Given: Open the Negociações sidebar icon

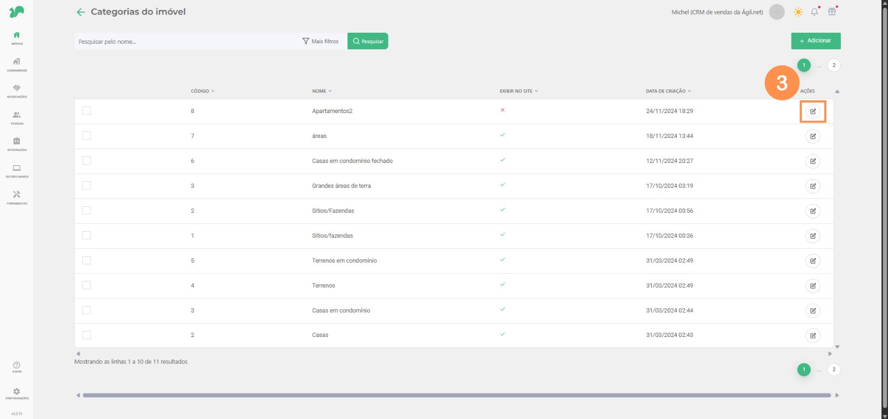Looking at the screenshot, I should pos(17,90).
